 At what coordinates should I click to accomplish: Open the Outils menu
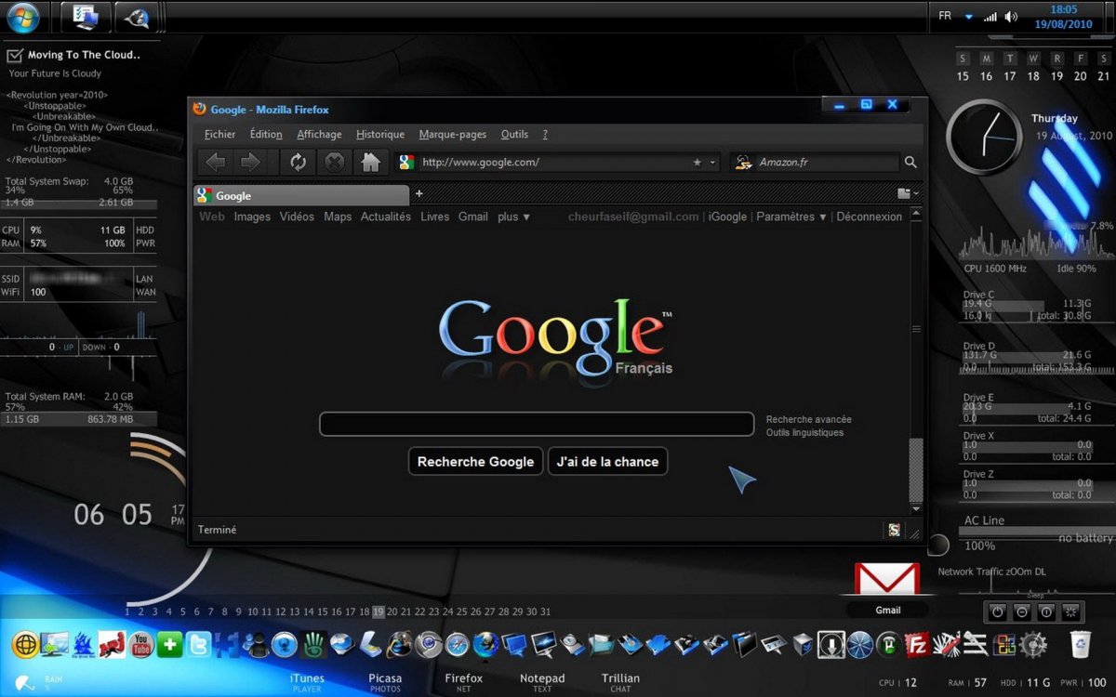[514, 135]
